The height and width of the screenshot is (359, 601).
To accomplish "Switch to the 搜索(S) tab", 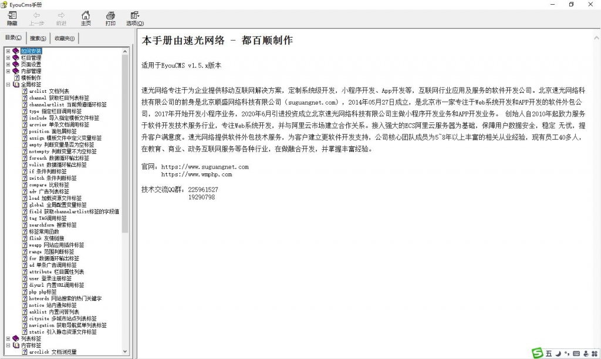I will click(38, 38).
